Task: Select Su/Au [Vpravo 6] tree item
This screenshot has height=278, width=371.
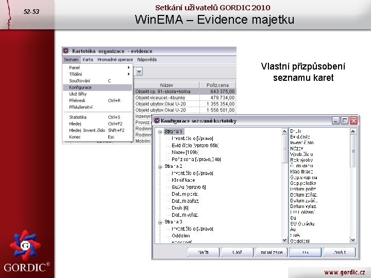Action: coord(189,187)
